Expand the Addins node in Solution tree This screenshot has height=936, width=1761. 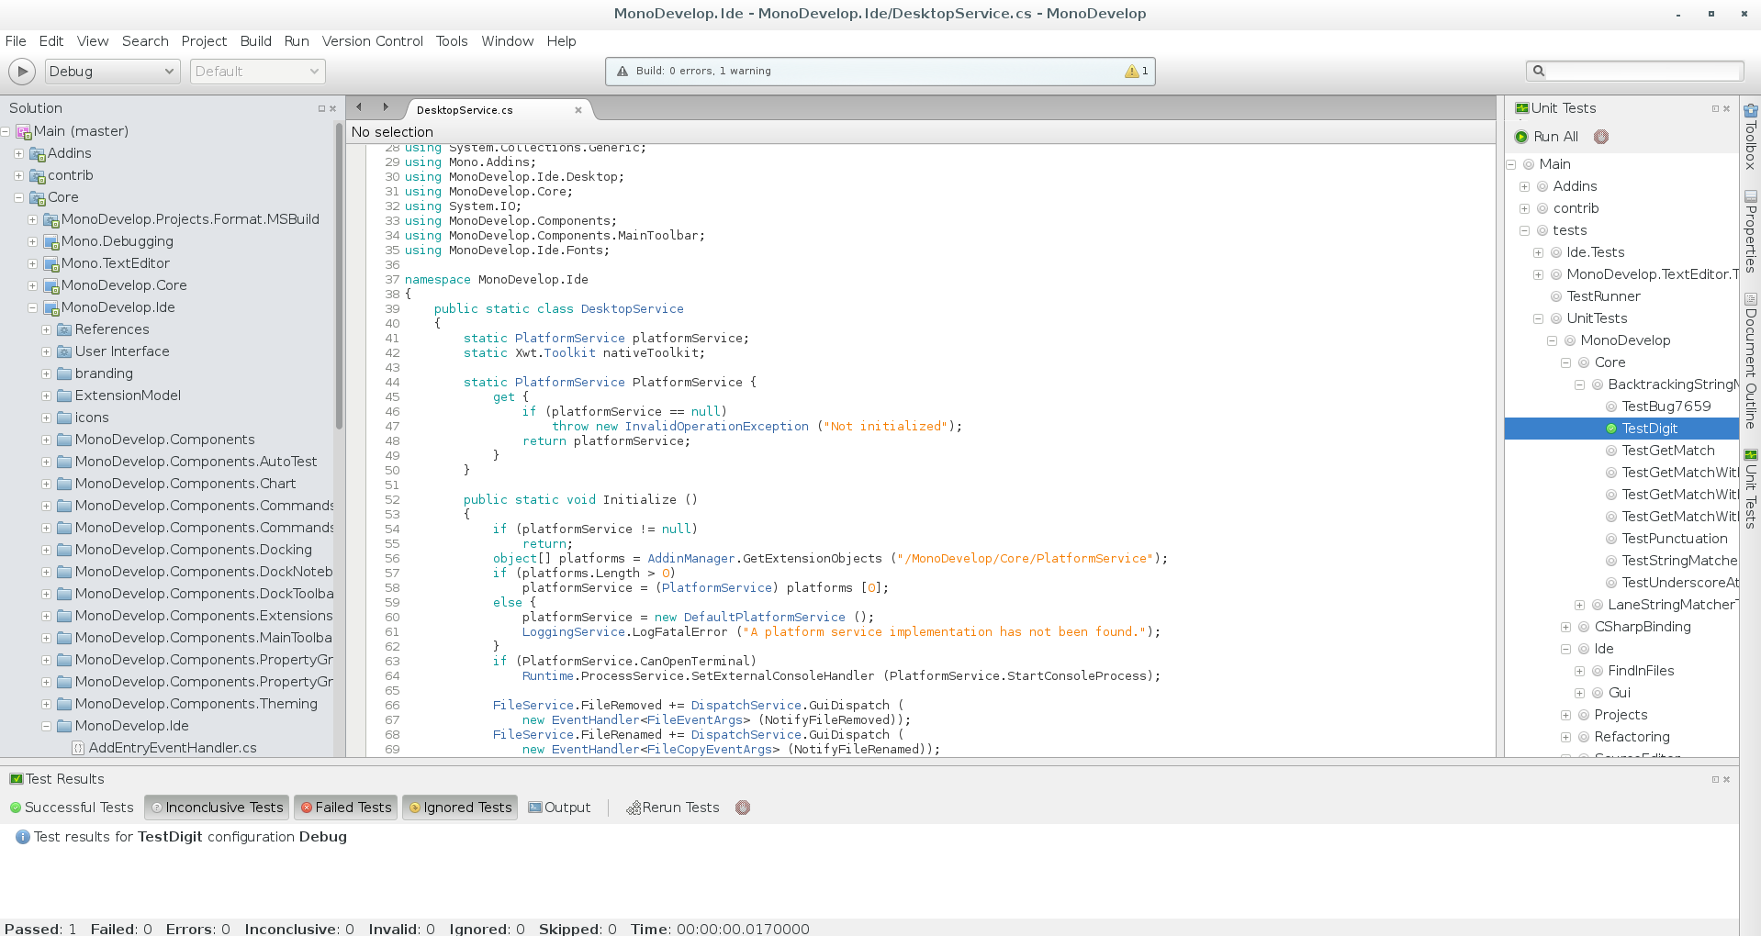pyautogui.click(x=18, y=153)
